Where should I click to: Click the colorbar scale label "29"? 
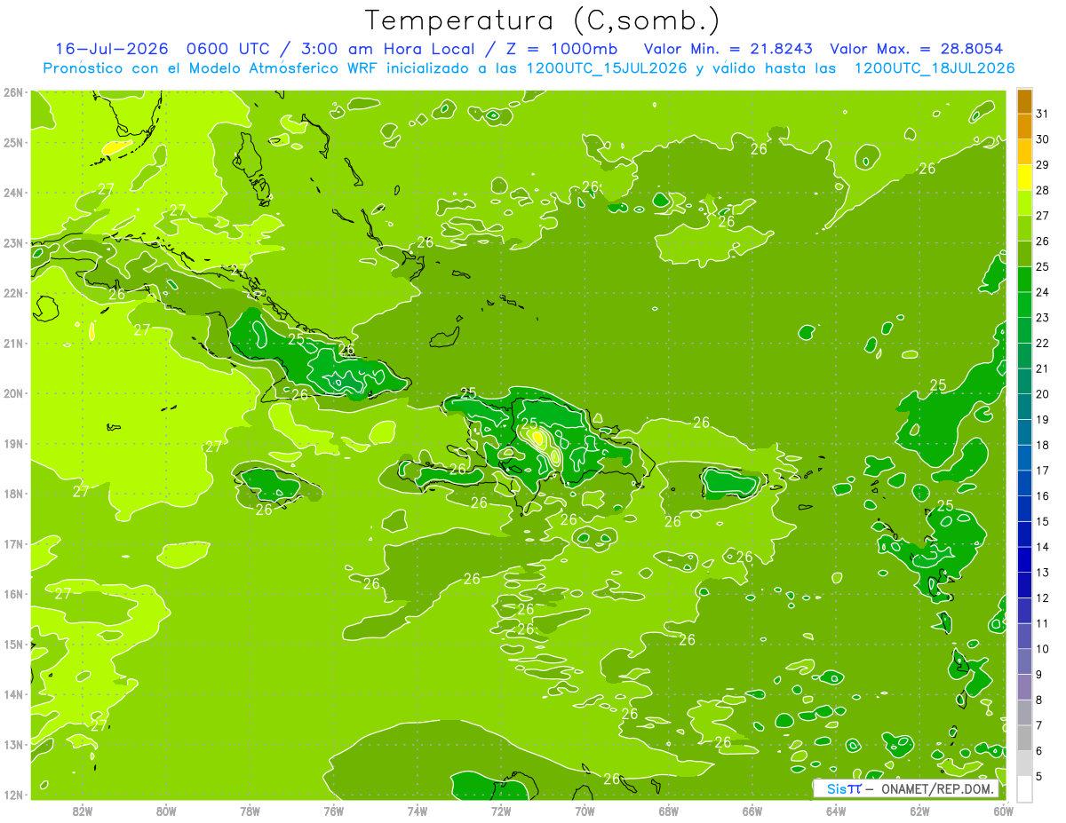pyautogui.click(x=1043, y=165)
